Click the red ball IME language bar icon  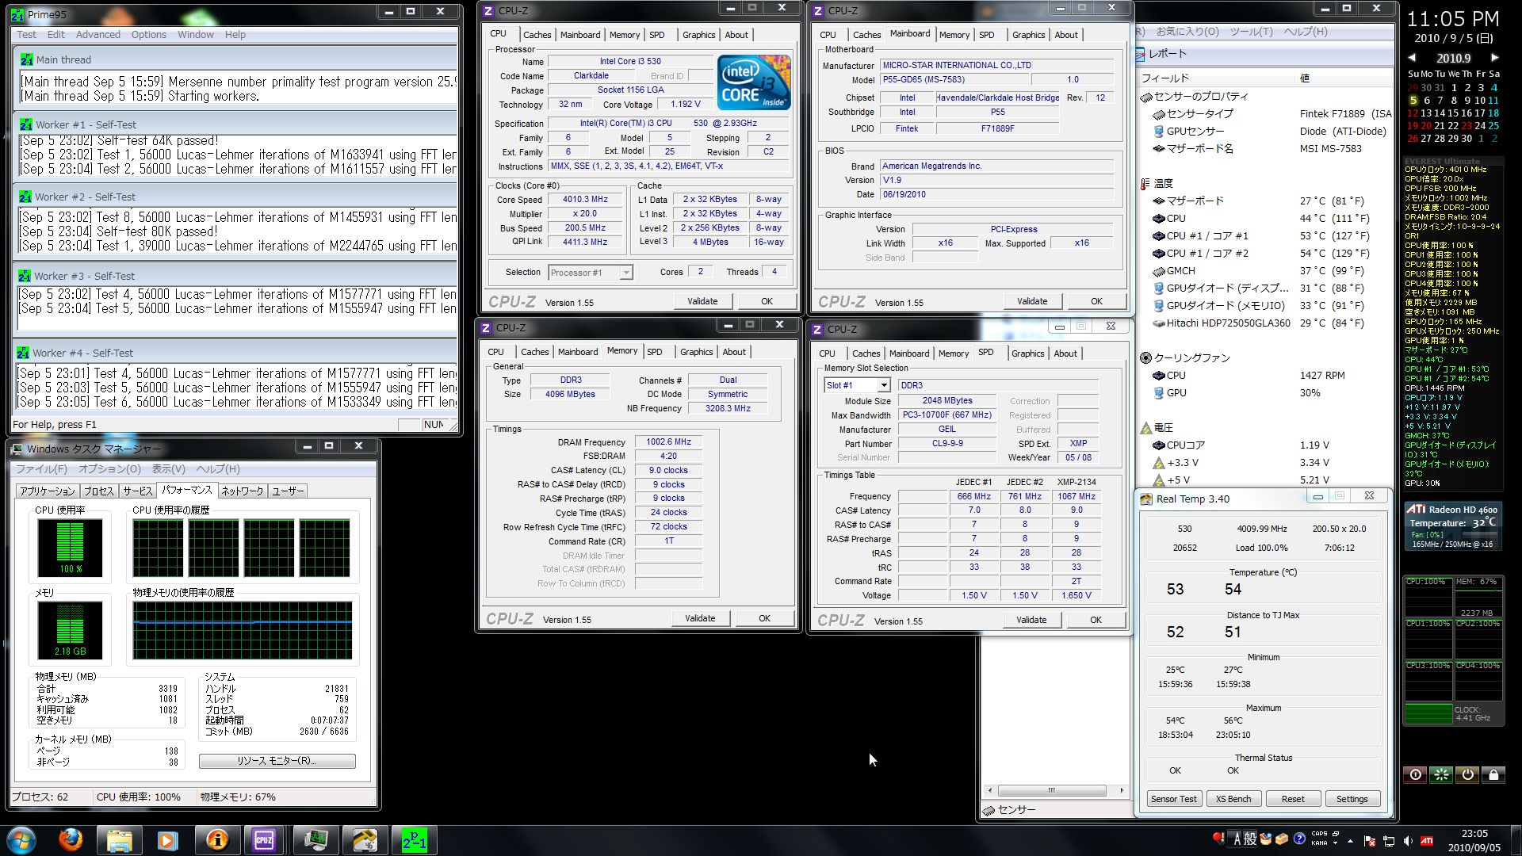point(1218,838)
